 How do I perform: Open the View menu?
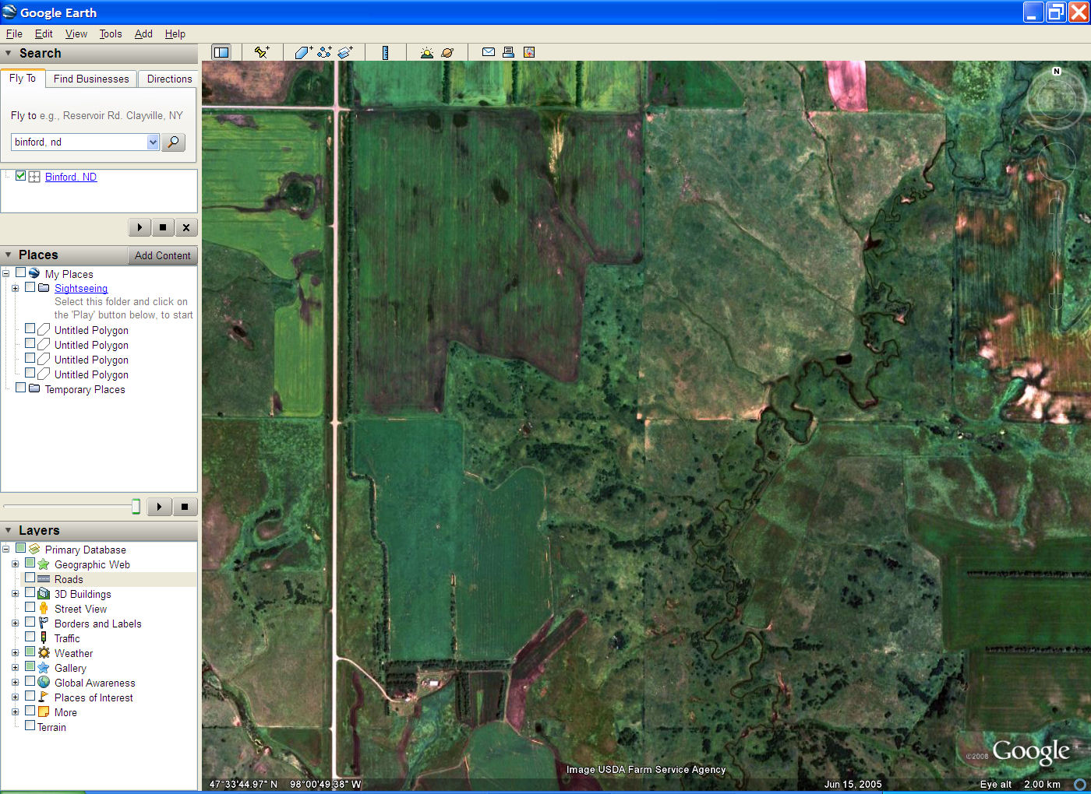point(76,33)
